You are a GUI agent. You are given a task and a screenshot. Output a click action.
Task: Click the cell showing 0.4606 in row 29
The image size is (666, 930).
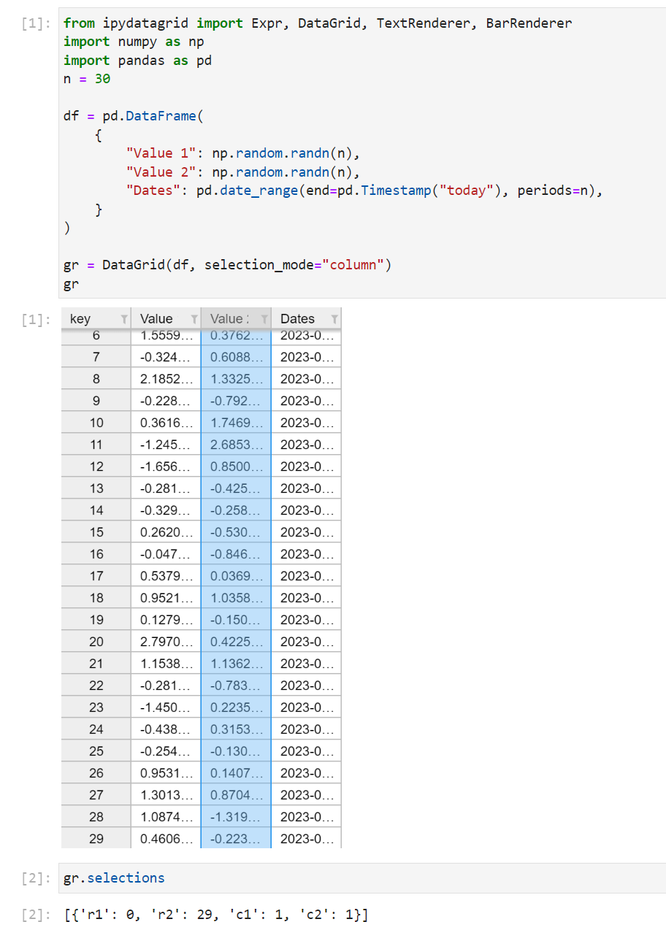[x=163, y=838]
